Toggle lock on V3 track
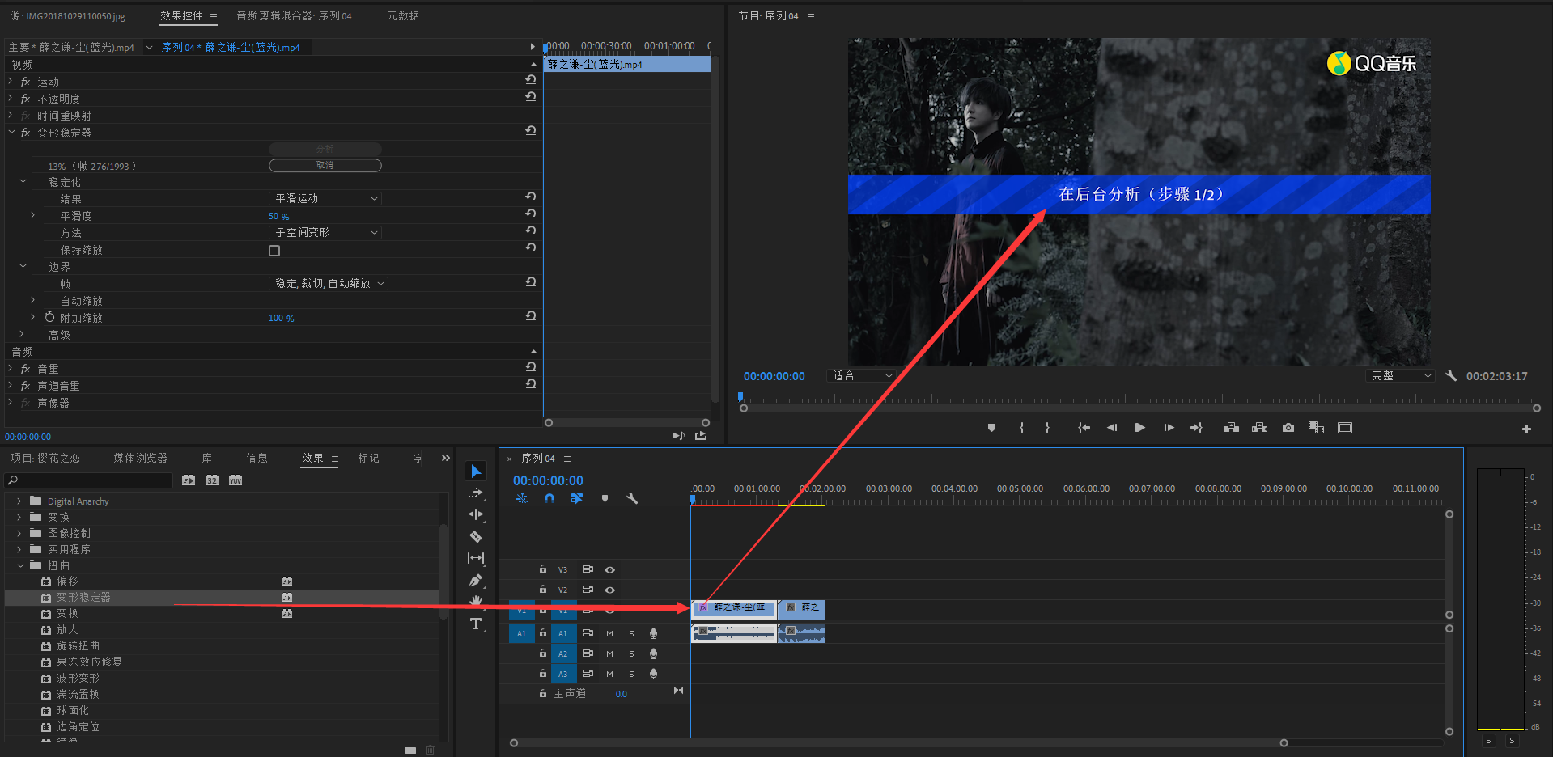1553x757 pixels. [543, 569]
